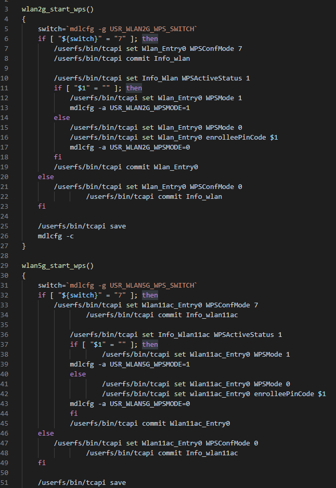Click the highlighted 'then' on line 11
Screen dimensions: 336x488
point(134,88)
